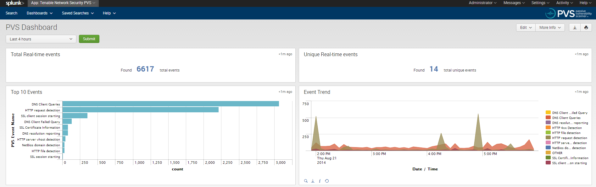Print the dashboard using printer icon
Screen dimensions: 596x187
pyautogui.click(x=586, y=28)
